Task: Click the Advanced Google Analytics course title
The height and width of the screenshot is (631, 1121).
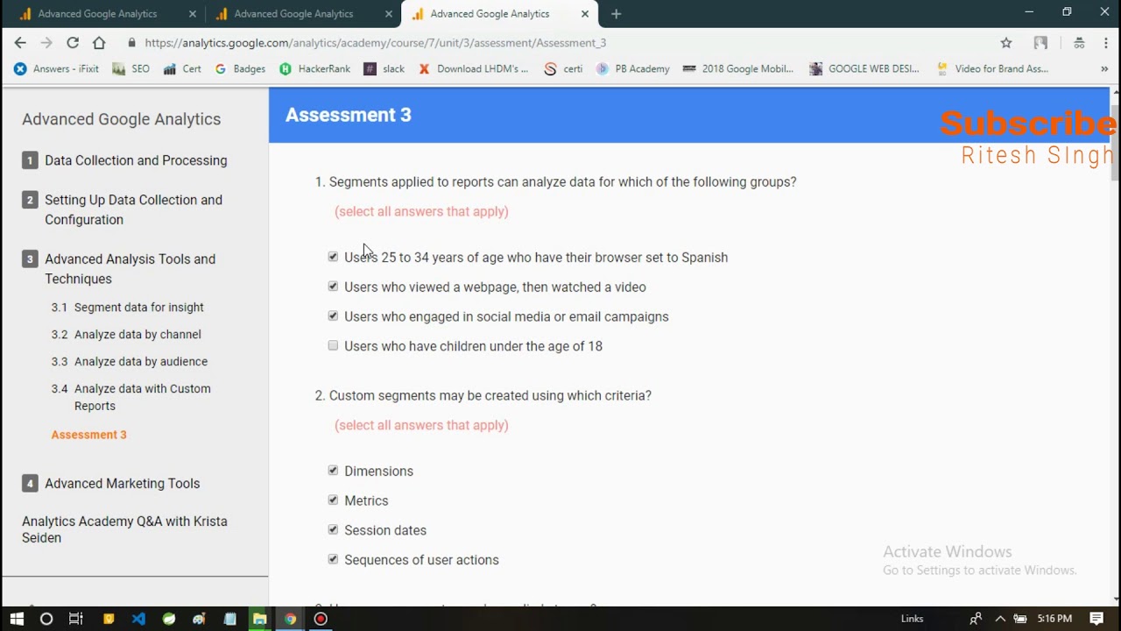Action: [122, 119]
